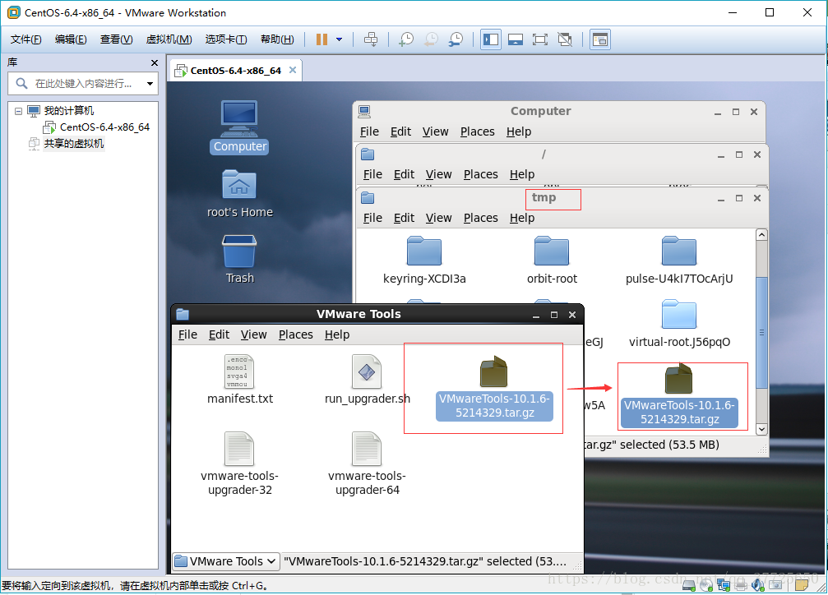828x595 pixels.
Task: Open the 查看(V) menu
Action: (116, 39)
